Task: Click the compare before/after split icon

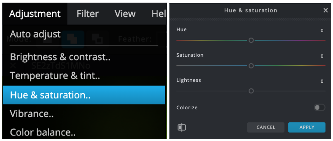Action: pyautogui.click(x=181, y=128)
